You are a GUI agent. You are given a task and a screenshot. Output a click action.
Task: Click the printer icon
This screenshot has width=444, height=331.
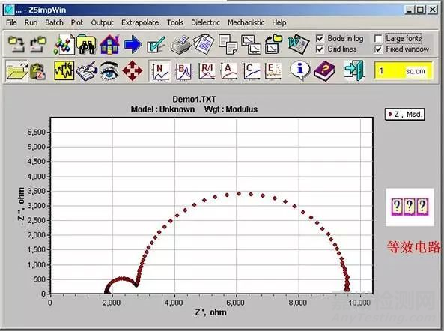point(180,44)
